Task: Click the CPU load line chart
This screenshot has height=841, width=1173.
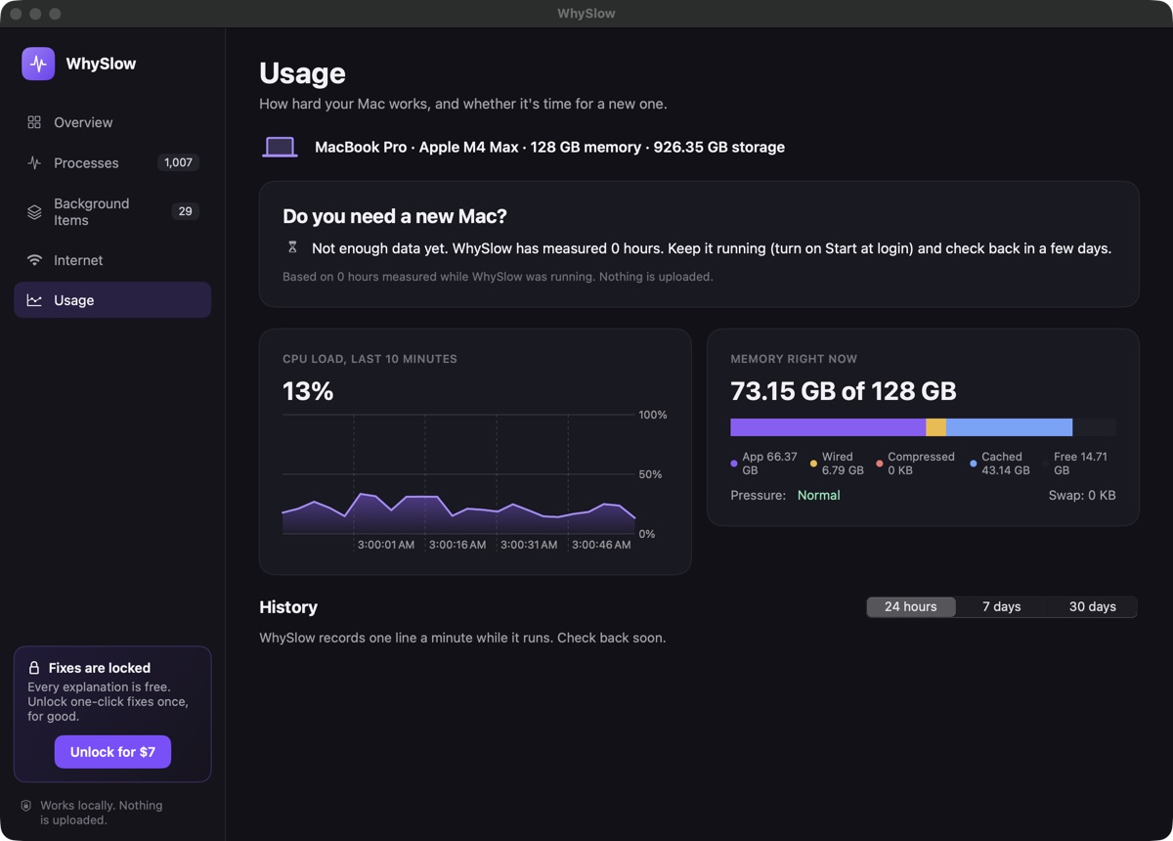Action: [458, 474]
